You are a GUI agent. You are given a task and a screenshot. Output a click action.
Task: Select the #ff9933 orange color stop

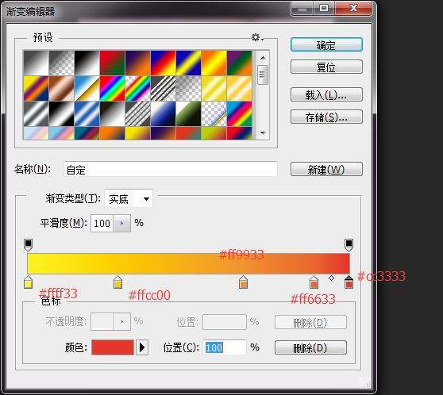(243, 282)
